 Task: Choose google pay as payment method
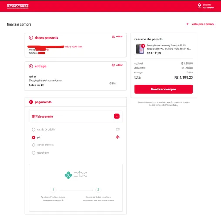(x=33, y=153)
